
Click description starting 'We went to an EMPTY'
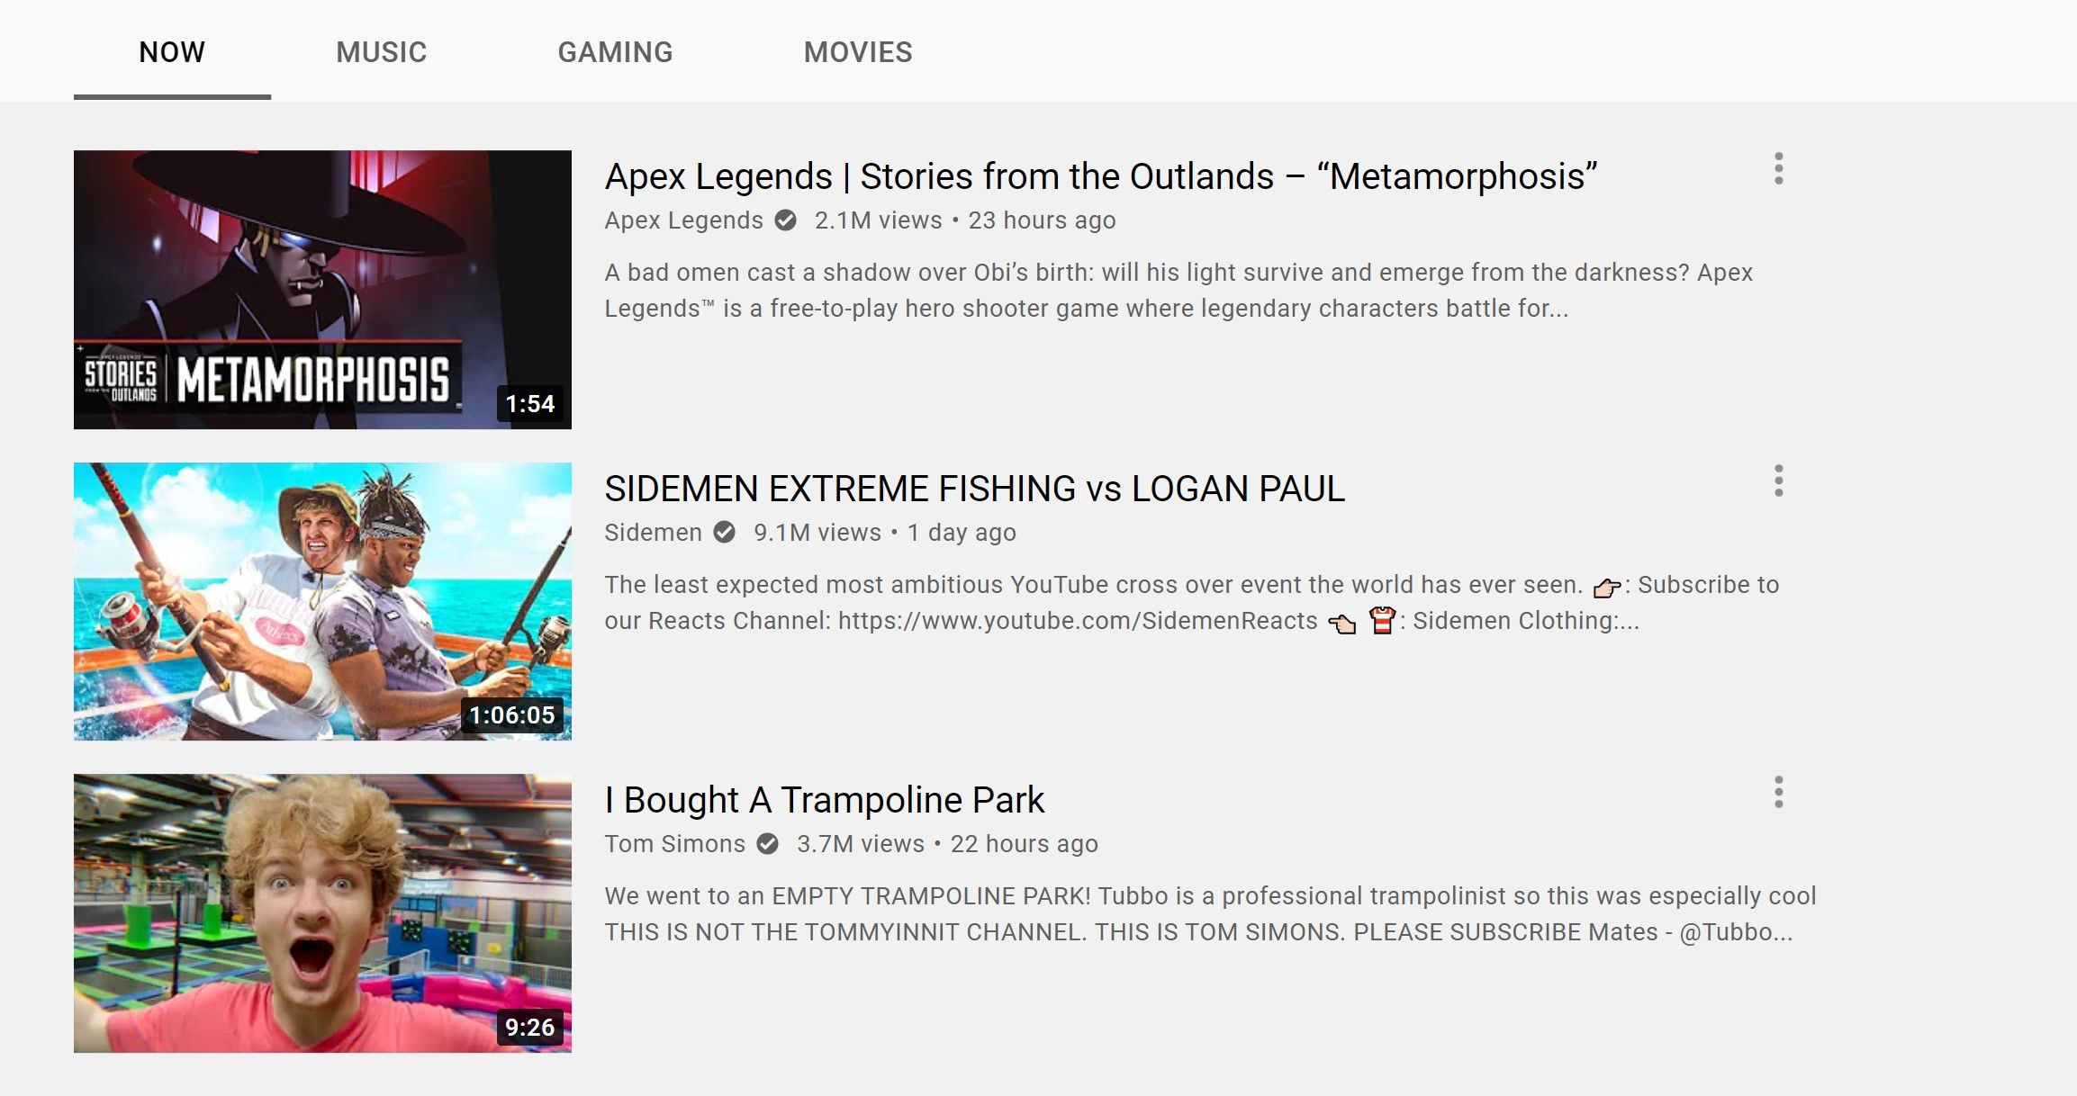[x=1210, y=914]
